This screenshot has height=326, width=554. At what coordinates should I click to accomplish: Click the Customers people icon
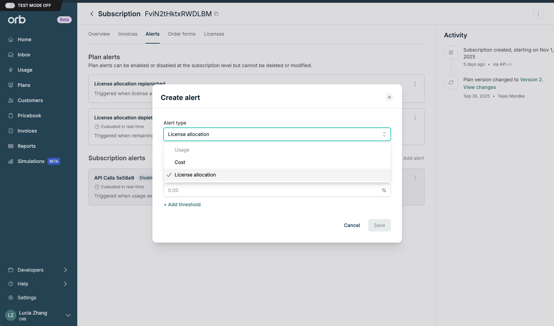pyautogui.click(x=11, y=100)
